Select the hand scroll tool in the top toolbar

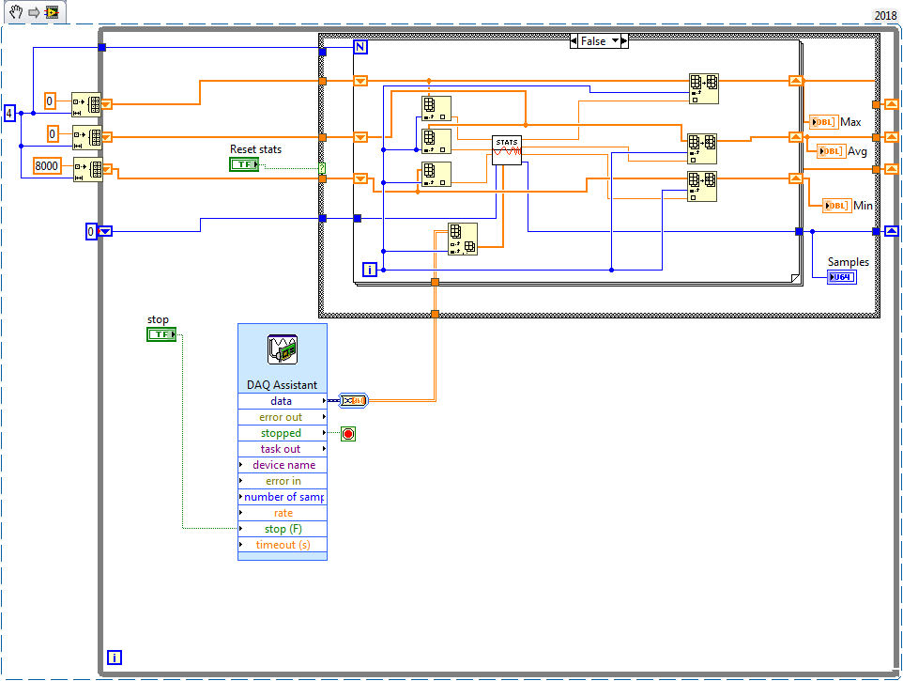[16, 11]
